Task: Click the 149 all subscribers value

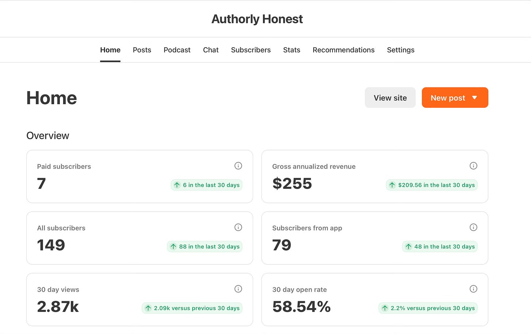Action: tap(51, 245)
